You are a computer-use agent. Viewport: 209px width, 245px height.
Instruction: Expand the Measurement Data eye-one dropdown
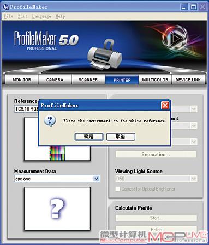click(97, 179)
